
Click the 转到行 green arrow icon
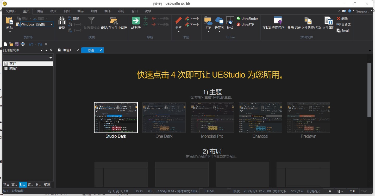click(x=136, y=21)
